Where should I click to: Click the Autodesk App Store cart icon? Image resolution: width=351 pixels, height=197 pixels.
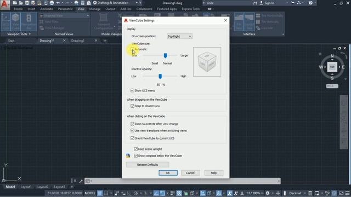(293, 3)
